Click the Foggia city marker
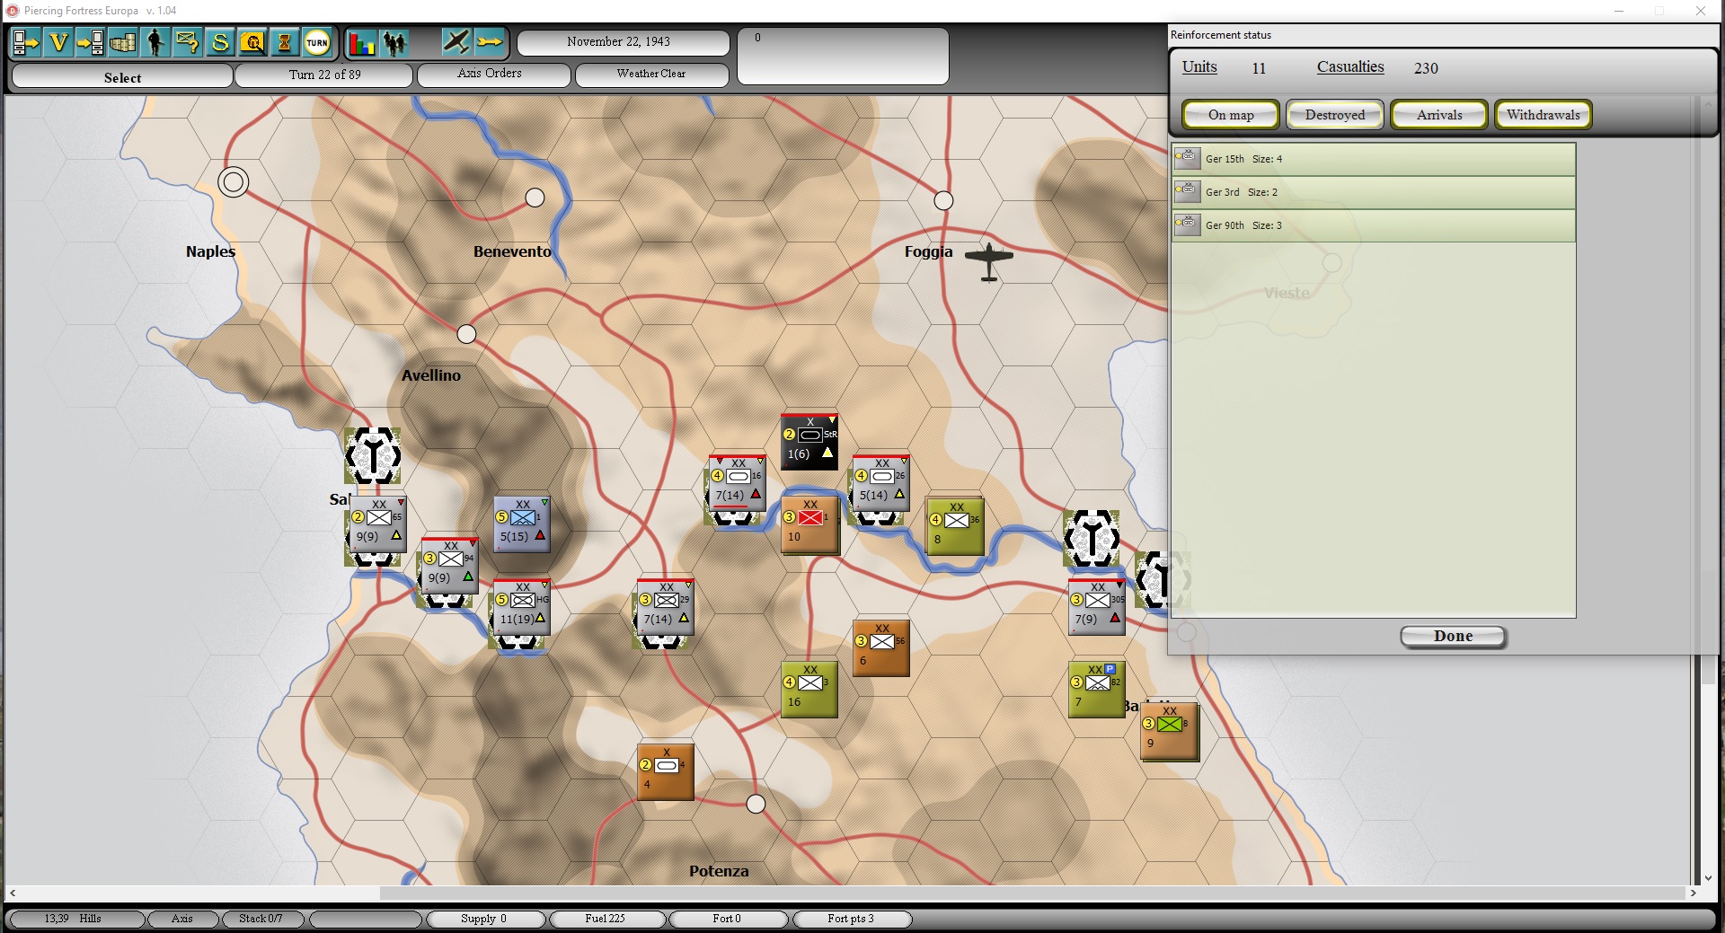 (943, 200)
